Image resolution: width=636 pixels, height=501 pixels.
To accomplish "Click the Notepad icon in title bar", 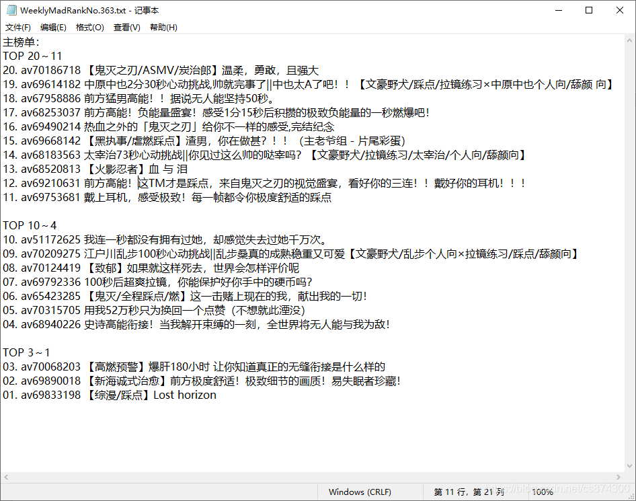I will pyautogui.click(x=11, y=10).
